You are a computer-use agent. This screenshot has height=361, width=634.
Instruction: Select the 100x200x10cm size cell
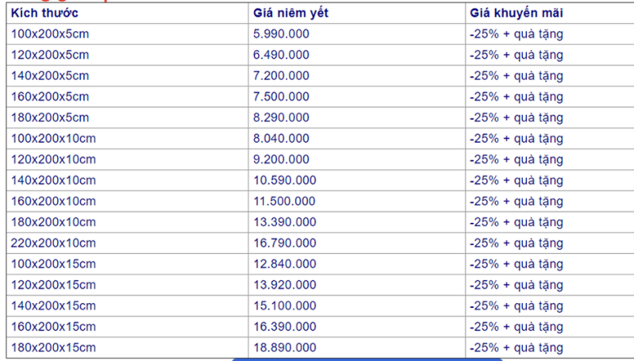52,138
